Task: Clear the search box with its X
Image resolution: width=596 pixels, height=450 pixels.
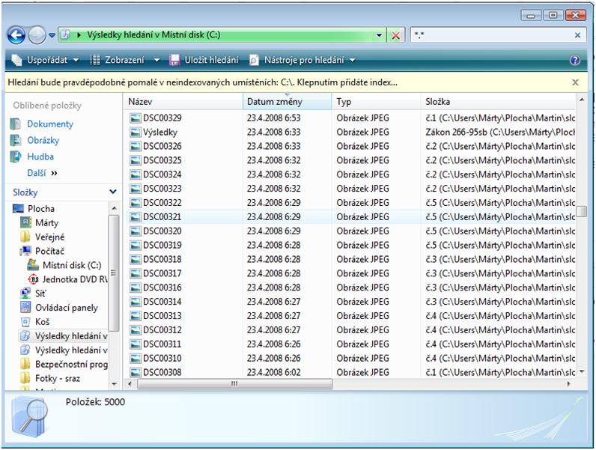Action: (577, 35)
